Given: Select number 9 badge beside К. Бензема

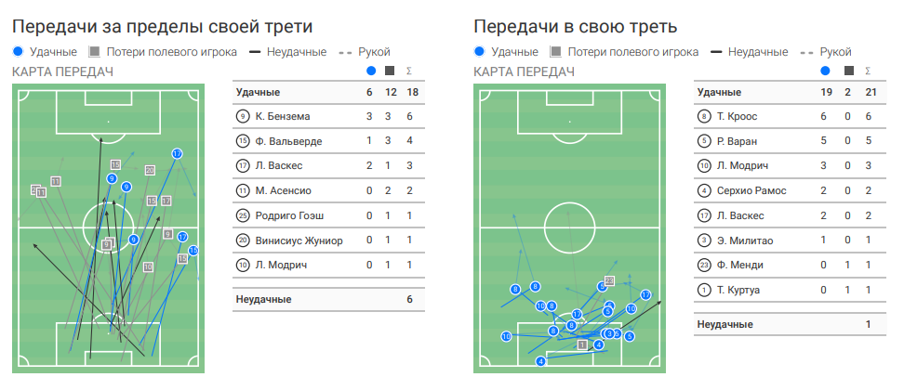Looking at the screenshot, I should point(243,116).
